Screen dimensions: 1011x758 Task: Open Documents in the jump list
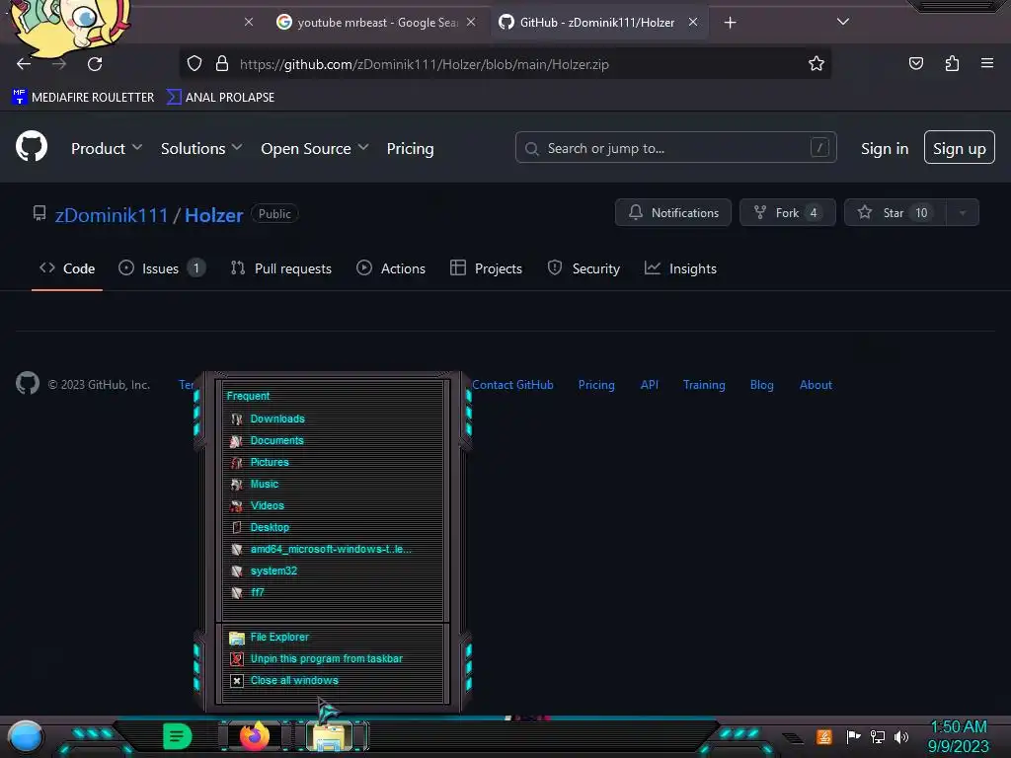(333, 441)
